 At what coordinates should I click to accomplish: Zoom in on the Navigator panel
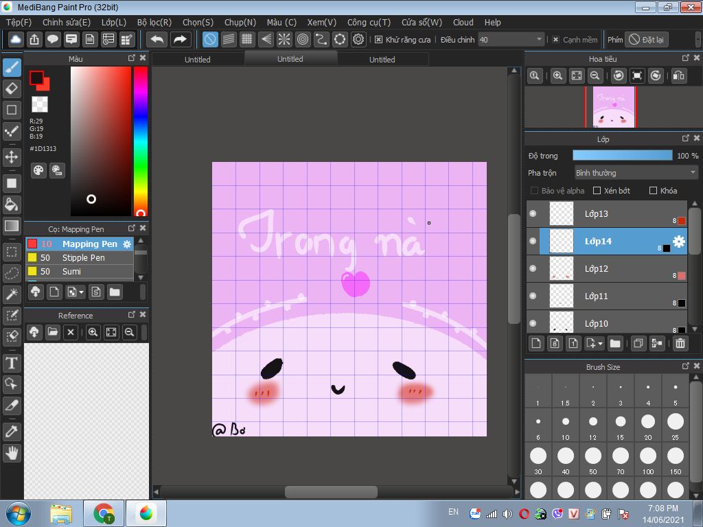pyautogui.click(x=557, y=75)
